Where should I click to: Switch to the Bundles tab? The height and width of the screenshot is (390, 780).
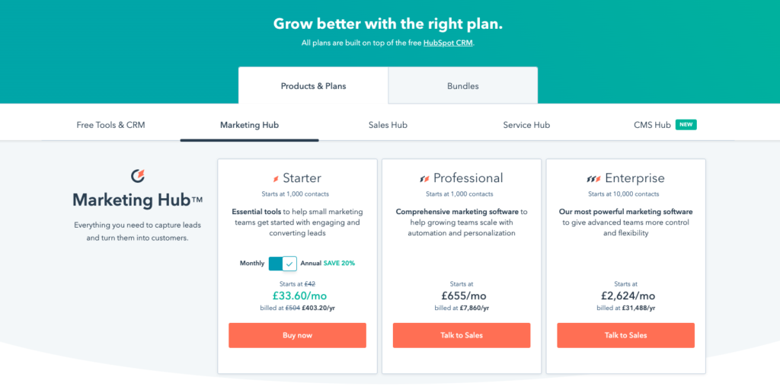pos(462,85)
